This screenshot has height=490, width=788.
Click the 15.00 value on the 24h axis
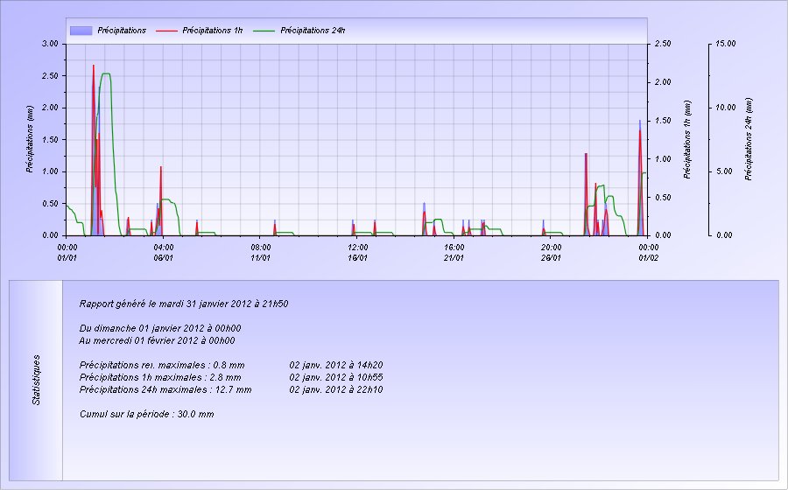tap(725, 44)
